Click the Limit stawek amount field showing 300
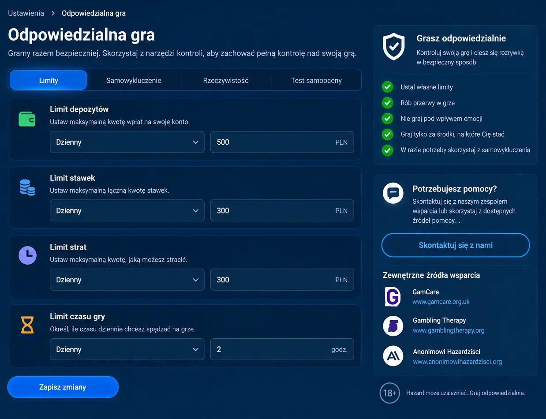546x419 pixels. click(x=282, y=210)
